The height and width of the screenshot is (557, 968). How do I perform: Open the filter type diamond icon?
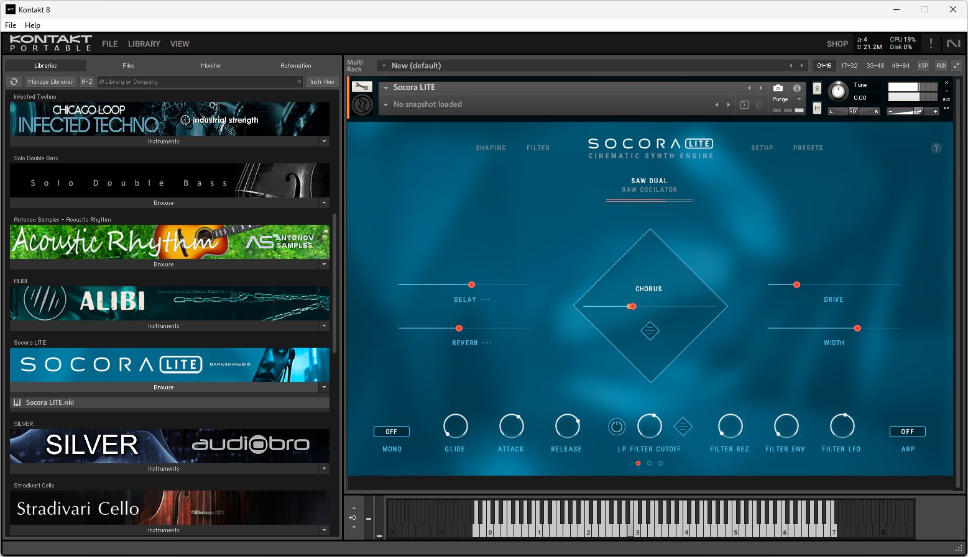[x=683, y=427]
